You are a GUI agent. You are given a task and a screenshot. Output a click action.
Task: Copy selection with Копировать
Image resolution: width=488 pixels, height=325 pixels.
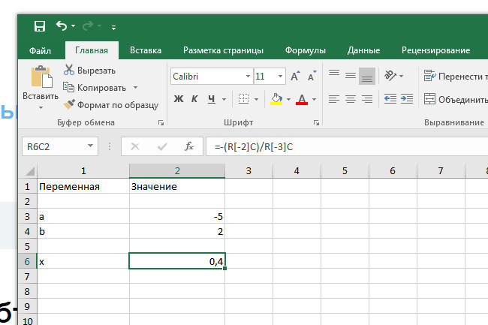tap(95, 88)
